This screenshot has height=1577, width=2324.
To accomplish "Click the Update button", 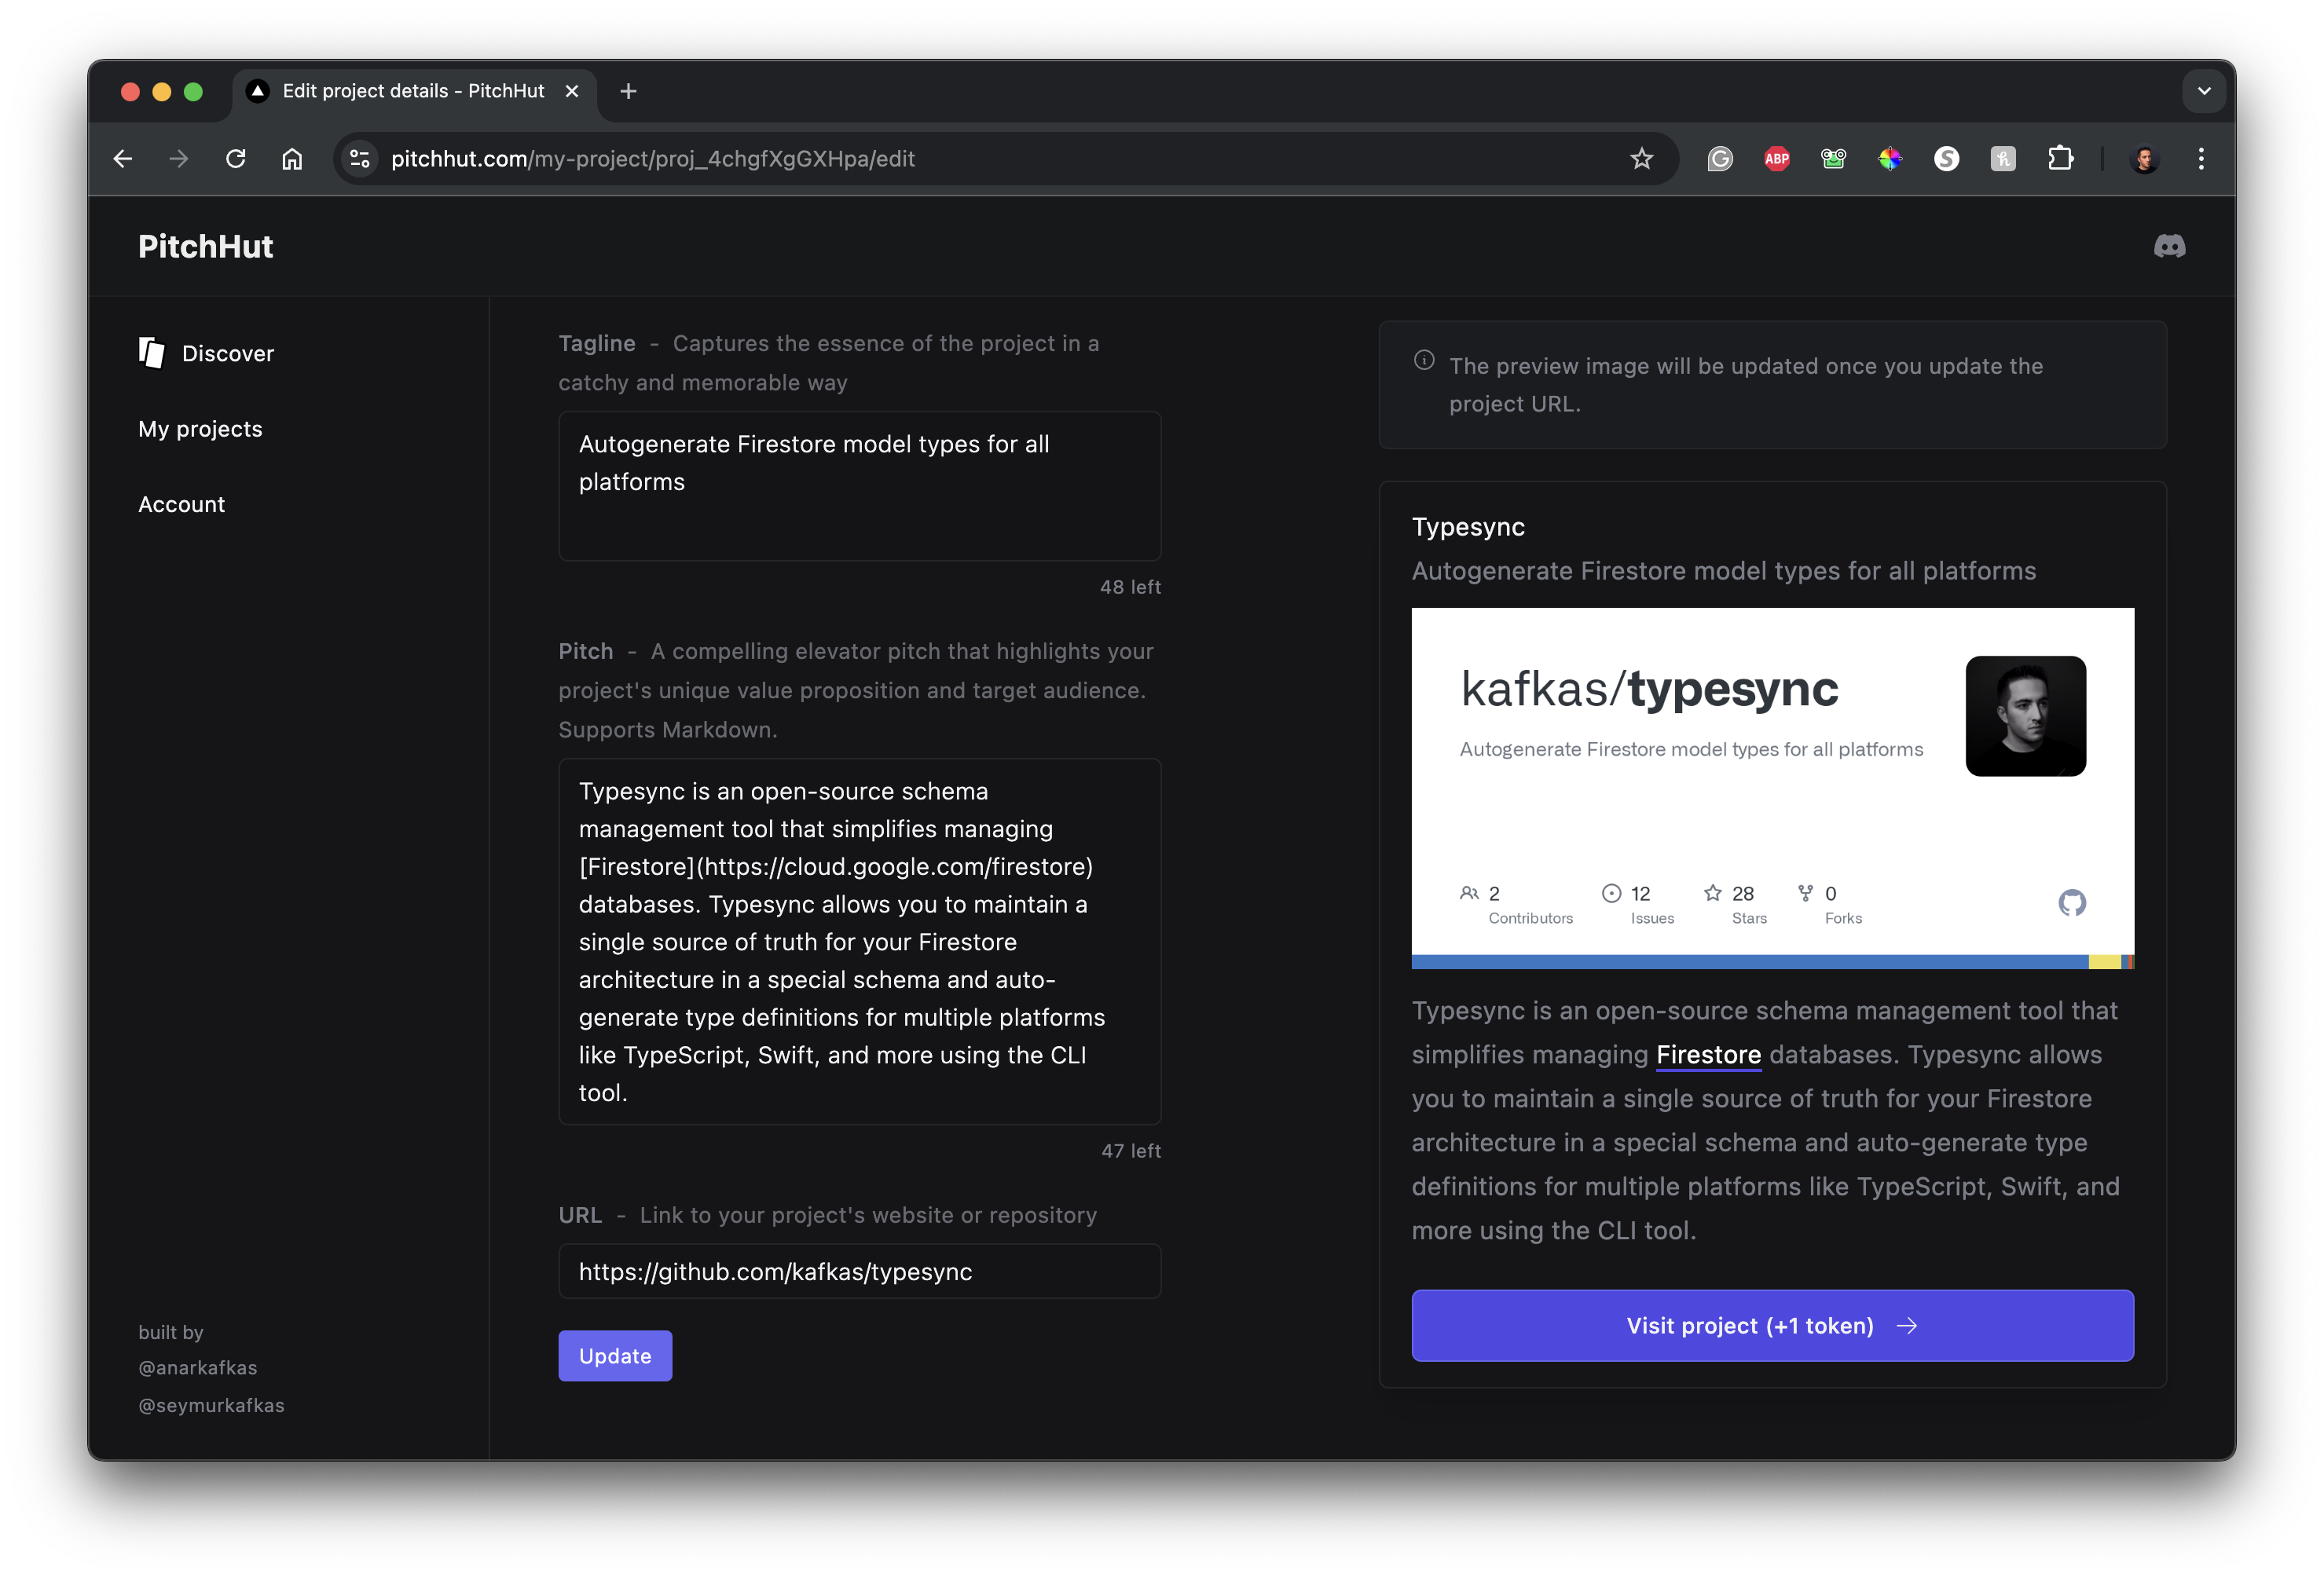I will point(615,1356).
